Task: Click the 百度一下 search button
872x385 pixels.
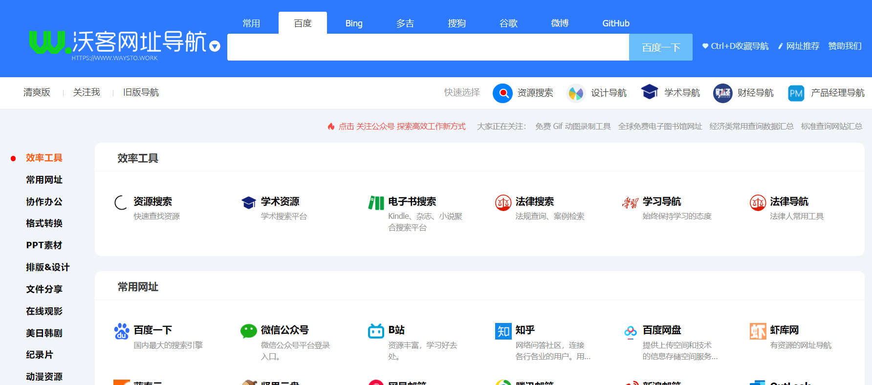Action: pyautogui.click(x=661, y=47)
